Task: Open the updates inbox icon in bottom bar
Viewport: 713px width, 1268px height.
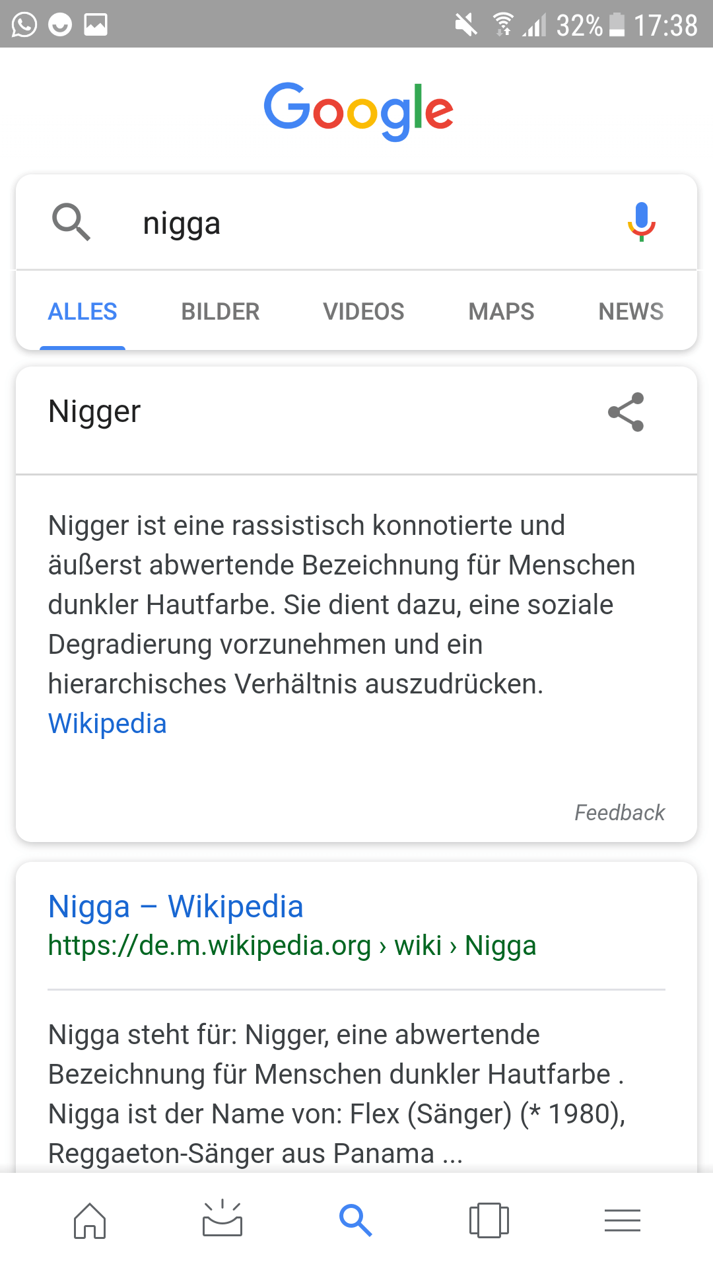Action: coord(222,1218)
